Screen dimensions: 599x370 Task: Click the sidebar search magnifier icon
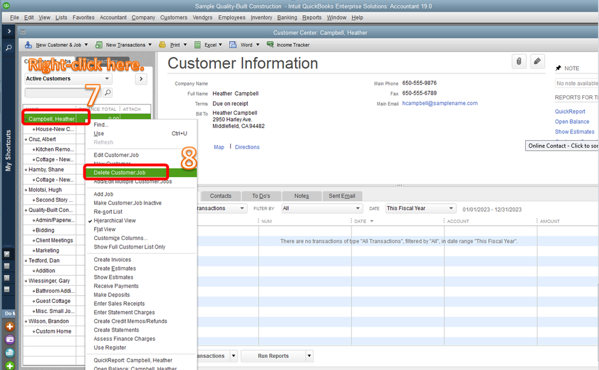coord(9,48)
